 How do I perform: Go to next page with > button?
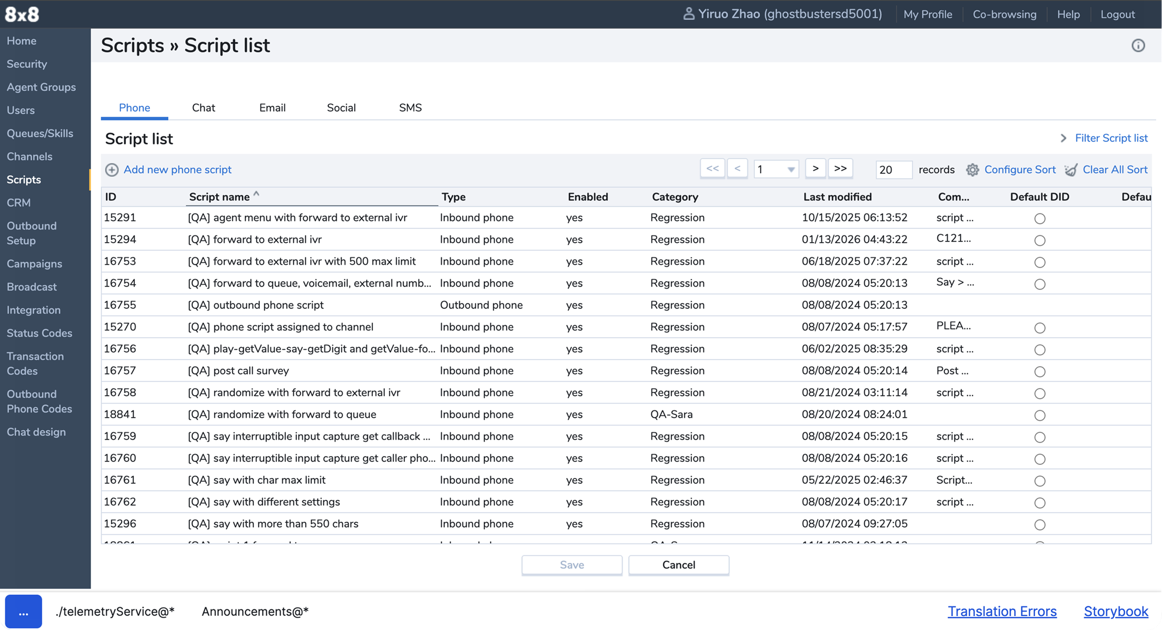(815, 169)
